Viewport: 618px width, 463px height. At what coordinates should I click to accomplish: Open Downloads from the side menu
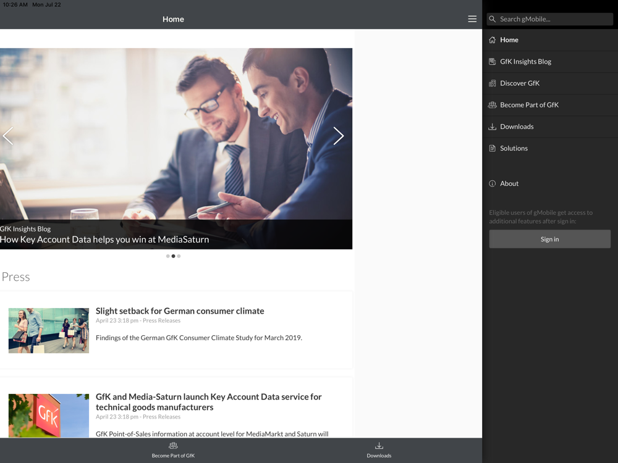pos(550,127)
